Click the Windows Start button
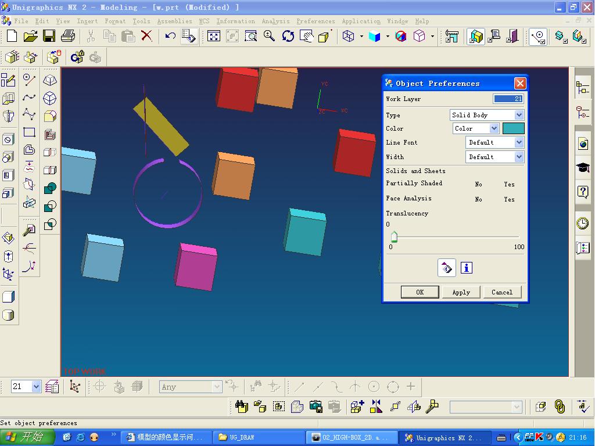Screen dimensions: 595x446 26,437
